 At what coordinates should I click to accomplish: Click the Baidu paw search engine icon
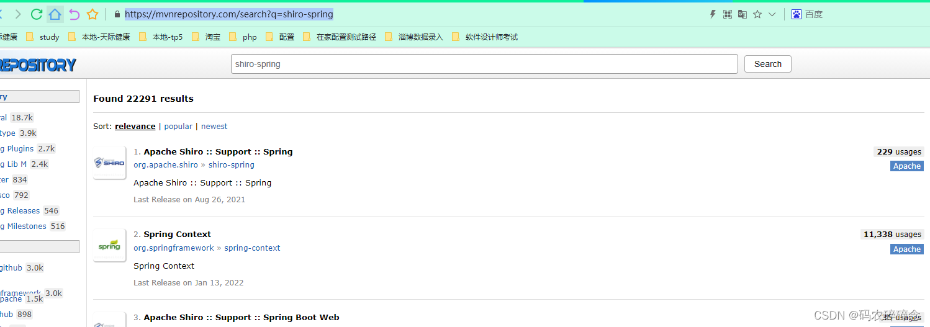(797, 14)
